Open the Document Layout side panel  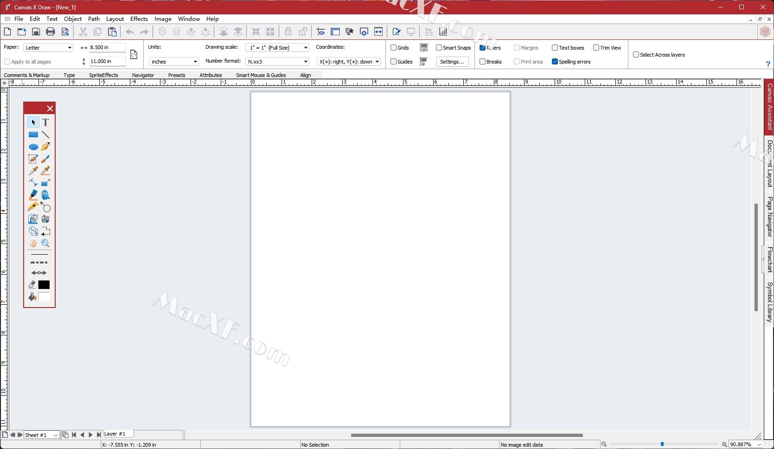pos(769,163)
